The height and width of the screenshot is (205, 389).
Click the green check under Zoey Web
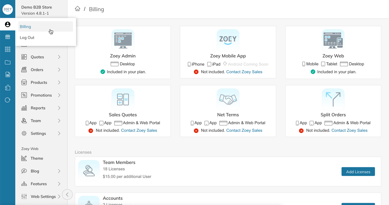pos(313,72)
